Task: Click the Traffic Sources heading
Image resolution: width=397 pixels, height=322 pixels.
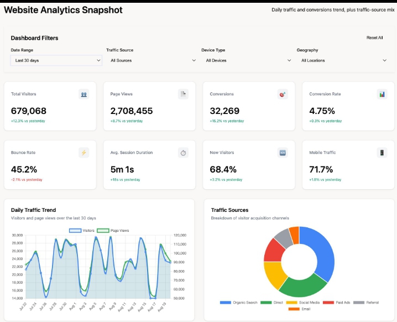Action: [x=229, y=210]
